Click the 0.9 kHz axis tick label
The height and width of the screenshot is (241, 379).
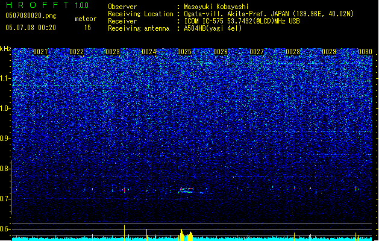click(5, 139)
